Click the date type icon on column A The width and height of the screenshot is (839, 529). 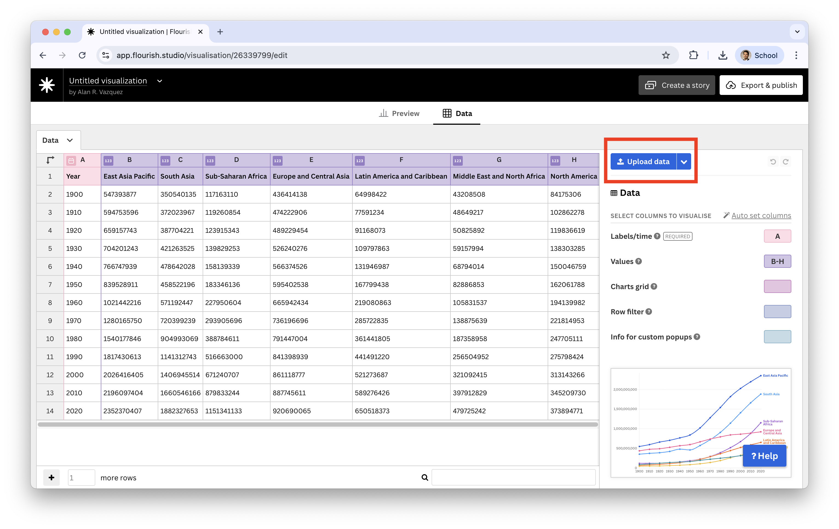[71, 161]
